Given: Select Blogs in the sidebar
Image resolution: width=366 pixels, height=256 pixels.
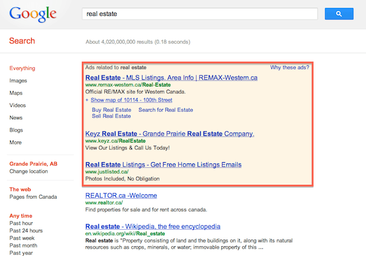Looking at the screenshot, I should click(16, 130).
